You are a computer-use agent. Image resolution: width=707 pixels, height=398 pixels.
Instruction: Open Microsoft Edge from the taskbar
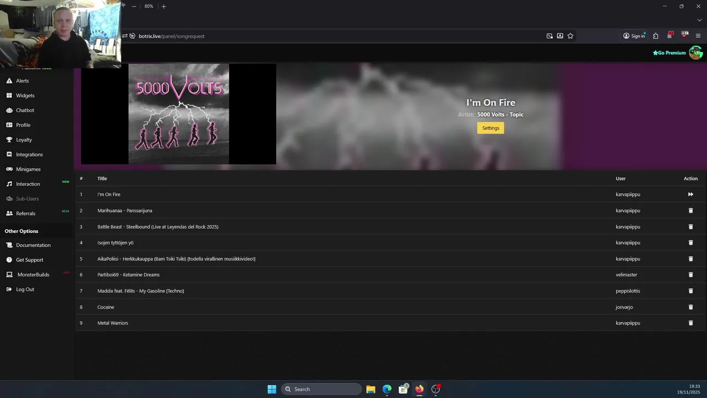pos(387,389)
